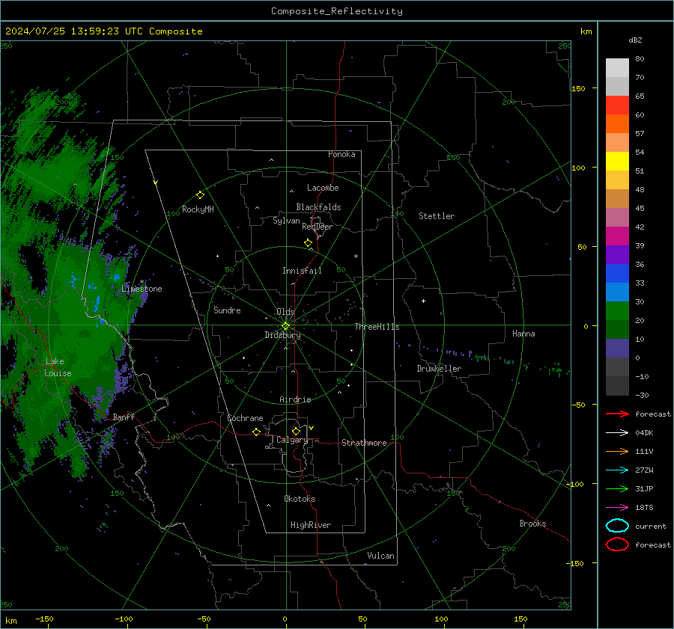Image resolution: width=674 pixels, height=629 pixels.
Task: Click the white plus marker west of Hanna
Action: click(x=423, y=301)
